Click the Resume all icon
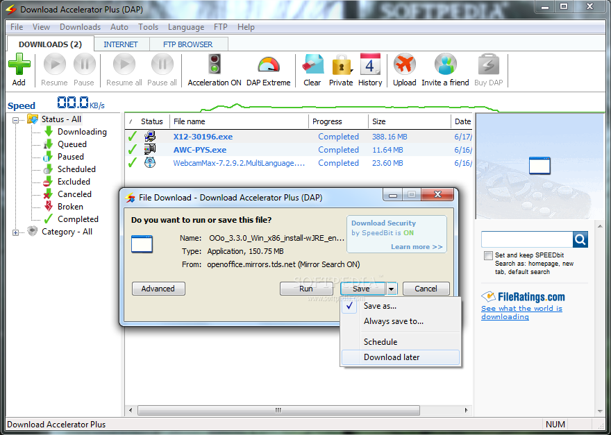Image resolution: width=611 pixels, height=435 pixels. coord(124,65)
